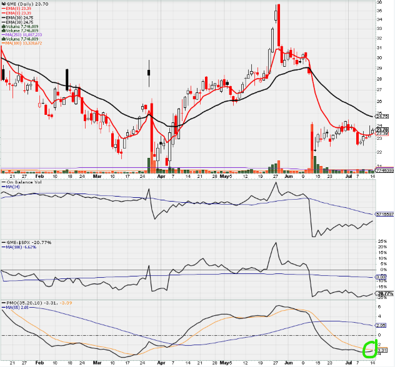The width and height of the screenshot is (395, 367).
Task: Click Apr on the price chart date axis
Action: point(161,177)
